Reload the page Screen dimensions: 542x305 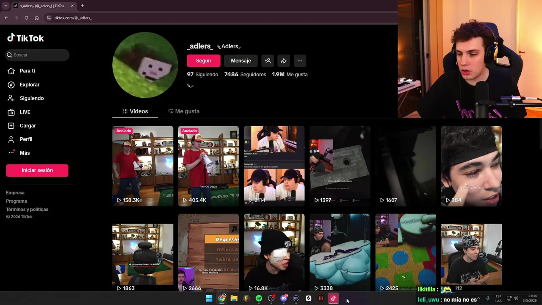(x=26, y=18)
